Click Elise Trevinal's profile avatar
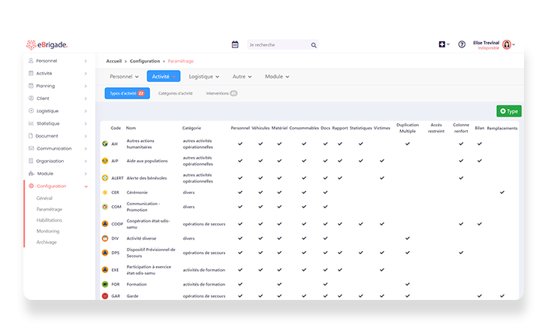548x327 pixels. 507,44
